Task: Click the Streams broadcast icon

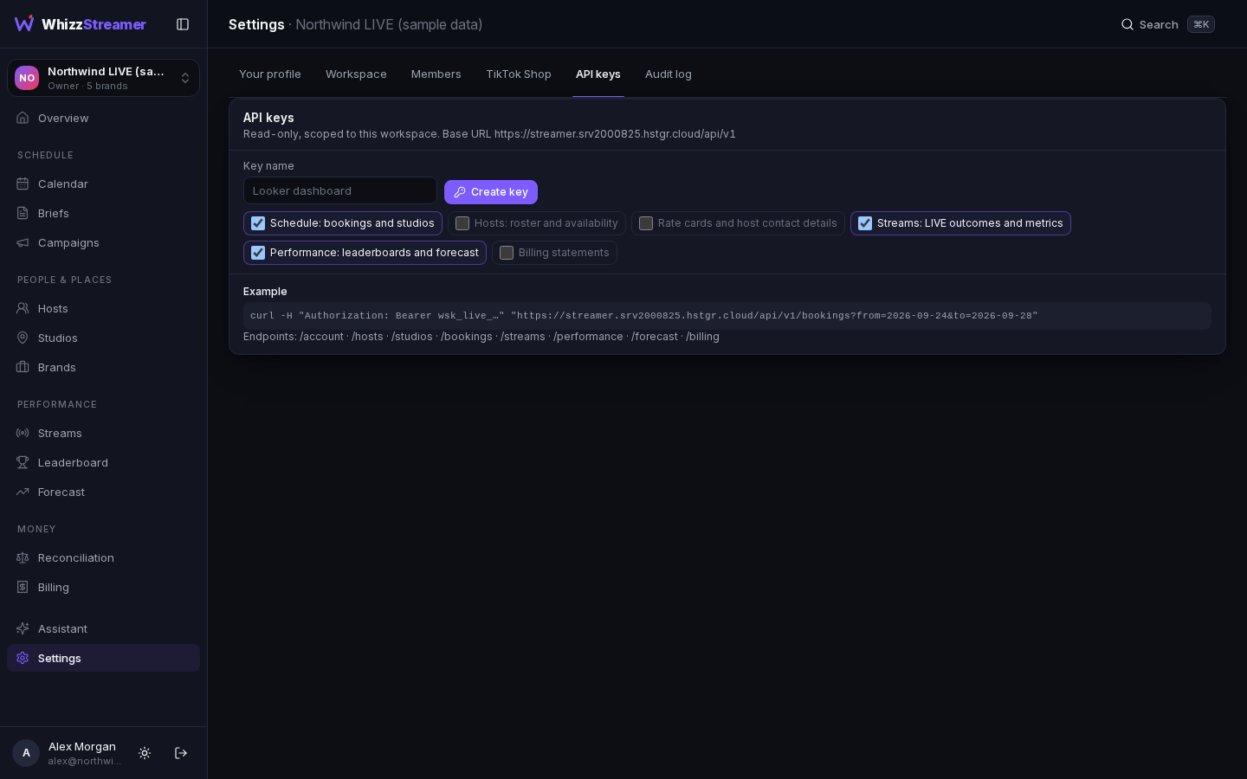Action: (23, 433)
